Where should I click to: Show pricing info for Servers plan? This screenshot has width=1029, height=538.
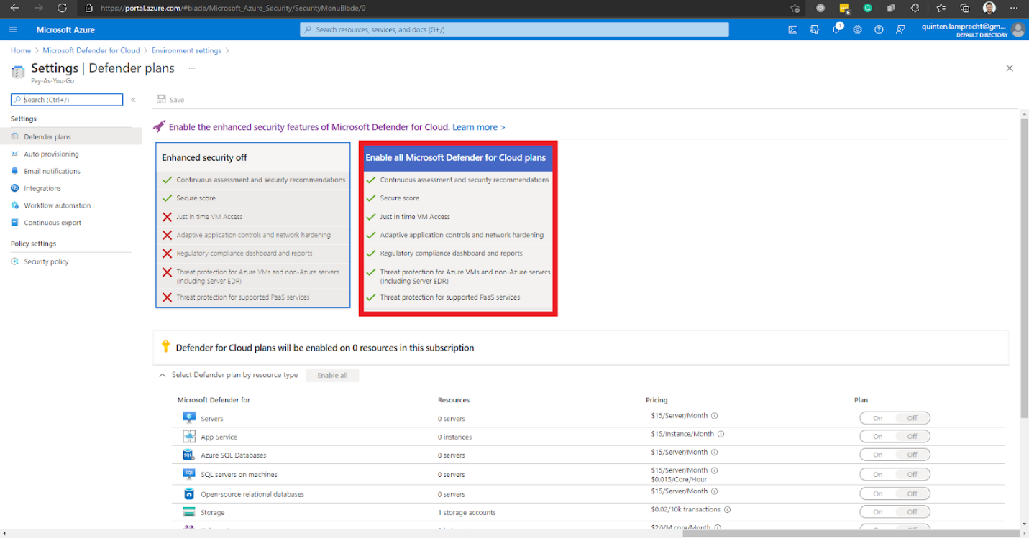click(715, 416)
